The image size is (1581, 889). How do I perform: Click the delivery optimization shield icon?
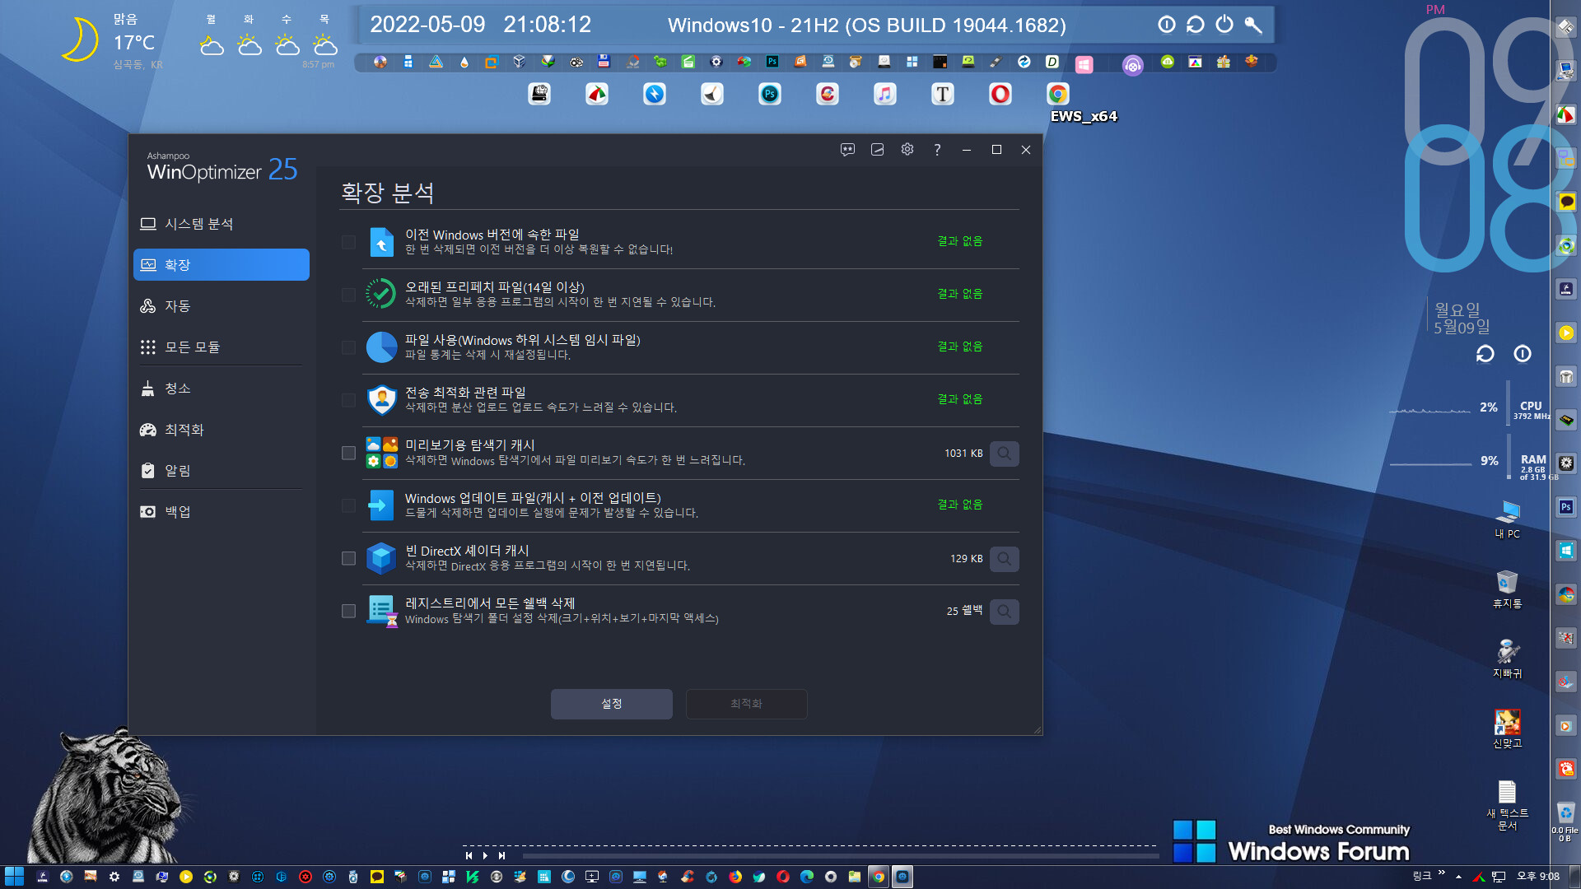(381, 400)
